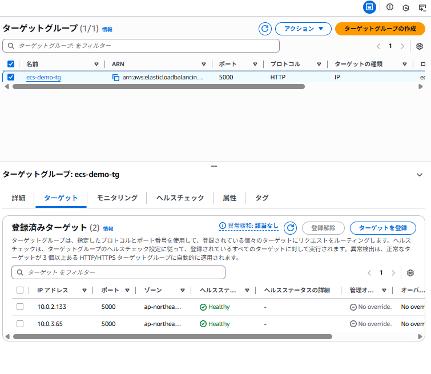Sort by ヘルスステ... column arrow
The height and width of the screenshot is (374, 431).
pos(247,290)
